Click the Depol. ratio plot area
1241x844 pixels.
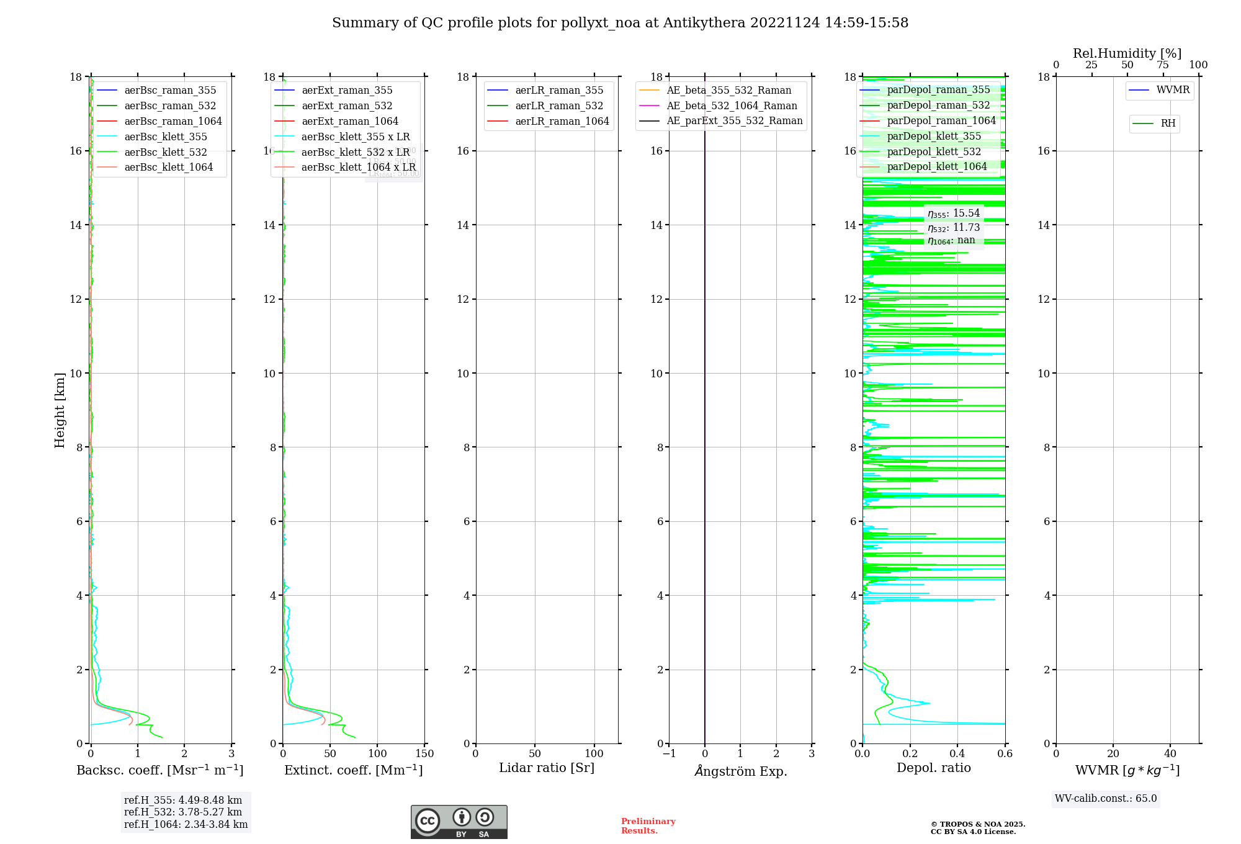coord(934,410)
